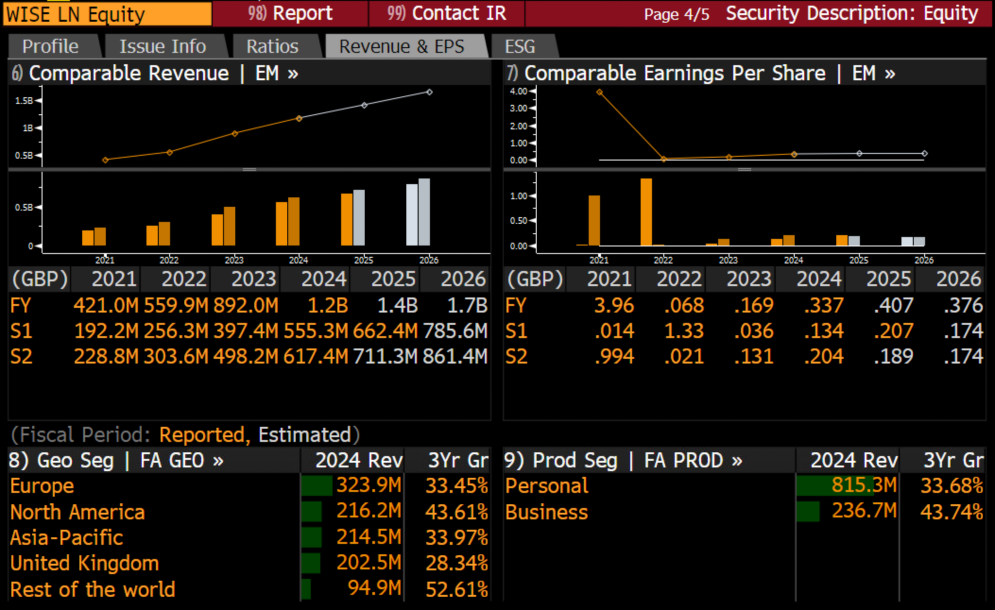Screen dimensions: 995x610
Task: Click S2 2026 revenue estimate 861.4M
Action: pos(455,356)
